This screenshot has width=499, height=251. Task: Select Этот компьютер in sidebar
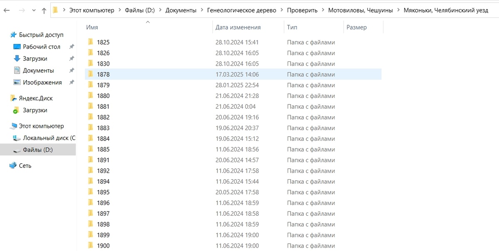point(41,126)
